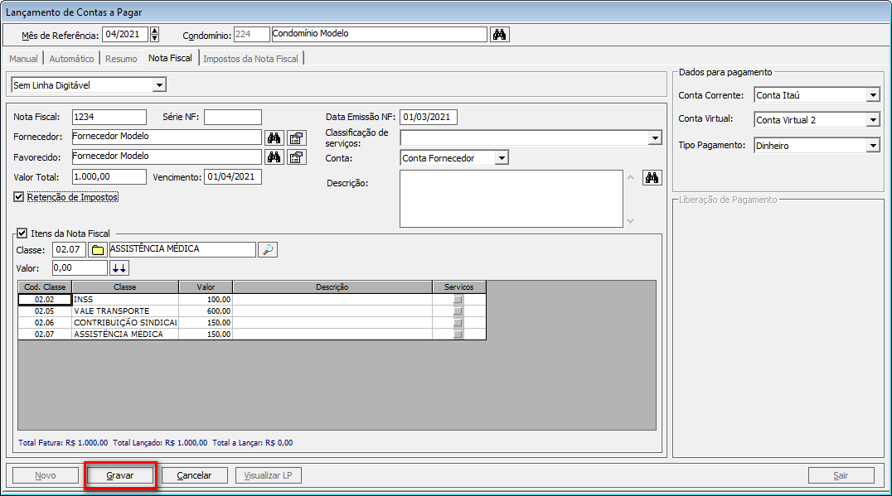Click cell with code 02.02

pos(45,300)
